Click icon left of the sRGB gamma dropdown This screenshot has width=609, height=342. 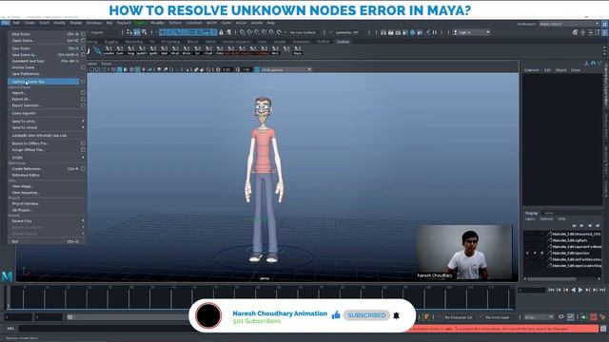257,69
